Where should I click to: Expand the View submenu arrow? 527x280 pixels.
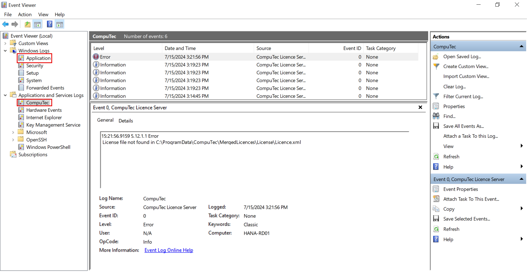(x=522, y=146)
